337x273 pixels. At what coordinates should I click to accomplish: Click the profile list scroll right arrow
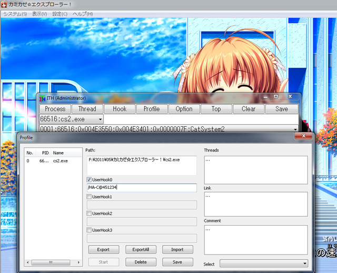[78, 262]
